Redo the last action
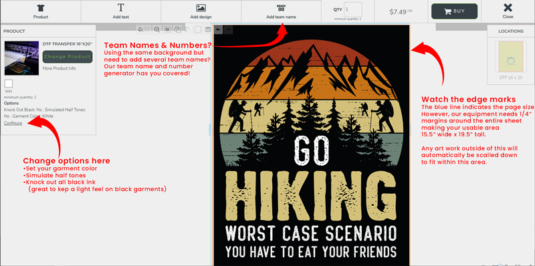535x266 pixels. click(x=229, y=29)
